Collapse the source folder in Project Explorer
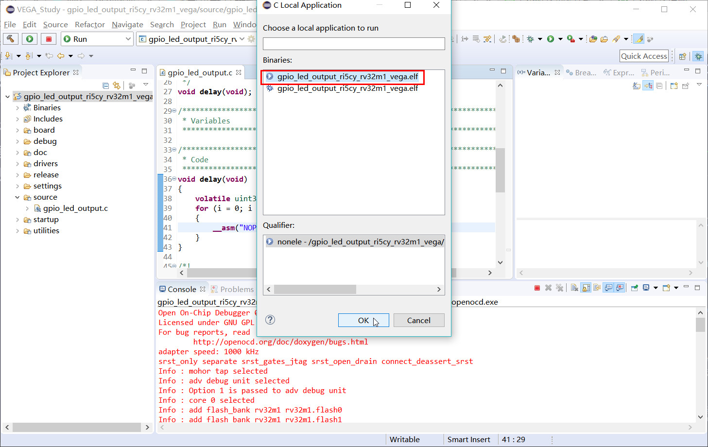 click(x=17, y=197)
